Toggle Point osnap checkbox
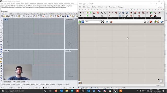 (x=11, y=84)
